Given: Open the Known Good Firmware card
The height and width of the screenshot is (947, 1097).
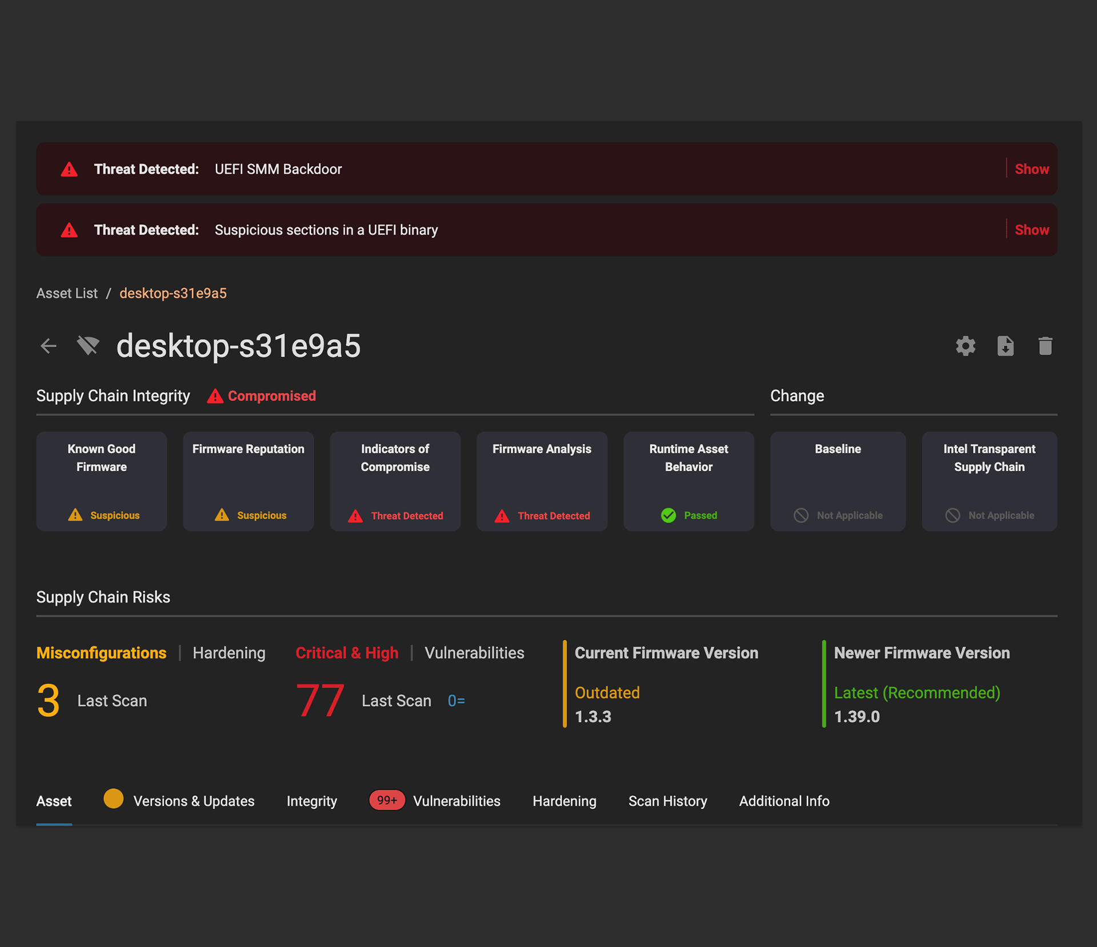Looking at the screenshot, I should [x=102, y=481].
